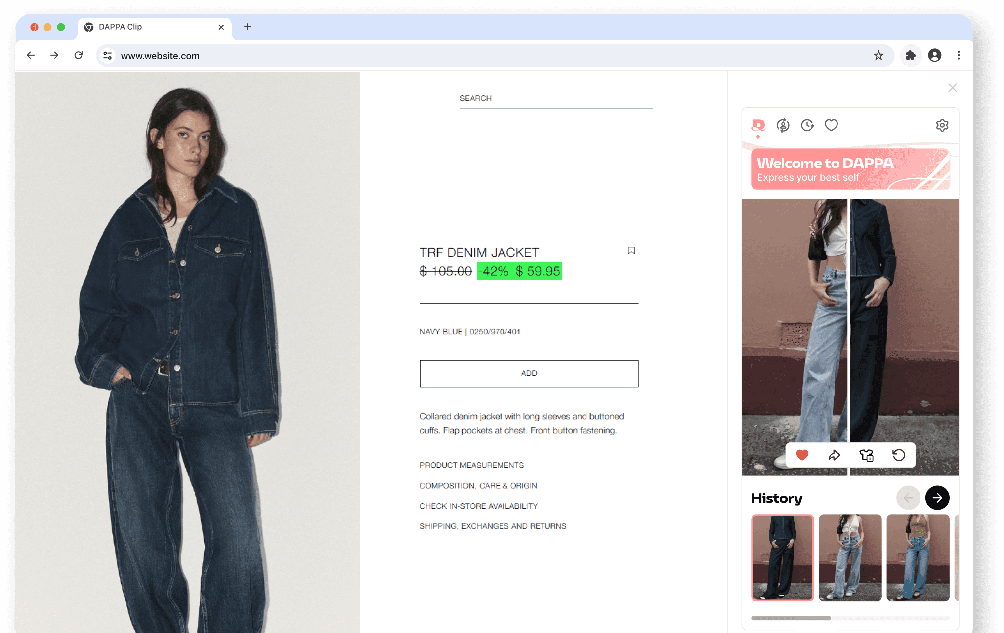Open a new browser tab
1004x633 pixels.
coord(248,27)
